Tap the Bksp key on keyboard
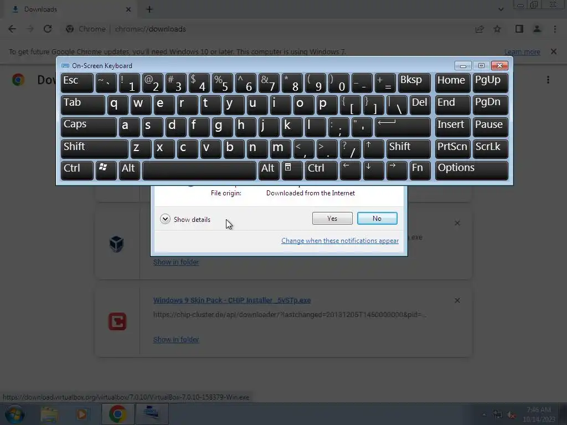567x425 pixels. (x=414, y=82)
